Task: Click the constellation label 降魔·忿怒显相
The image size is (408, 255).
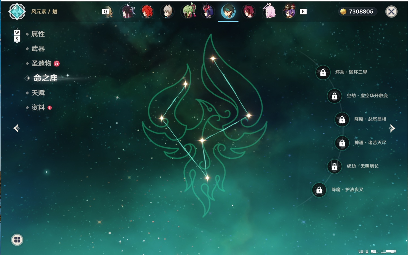Action: (x=370, y=119)
